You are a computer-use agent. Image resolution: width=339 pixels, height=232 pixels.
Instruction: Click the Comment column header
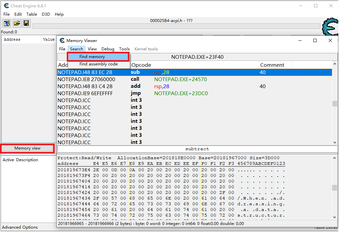pyautogui.click(x=276, y=65)
